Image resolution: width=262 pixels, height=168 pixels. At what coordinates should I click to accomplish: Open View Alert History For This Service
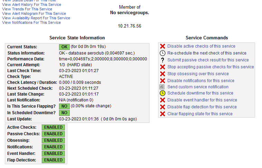[x=31, y=5]
